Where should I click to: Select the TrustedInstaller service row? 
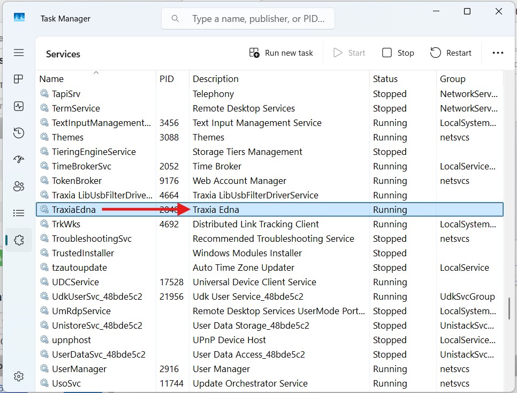pos(83,253)
